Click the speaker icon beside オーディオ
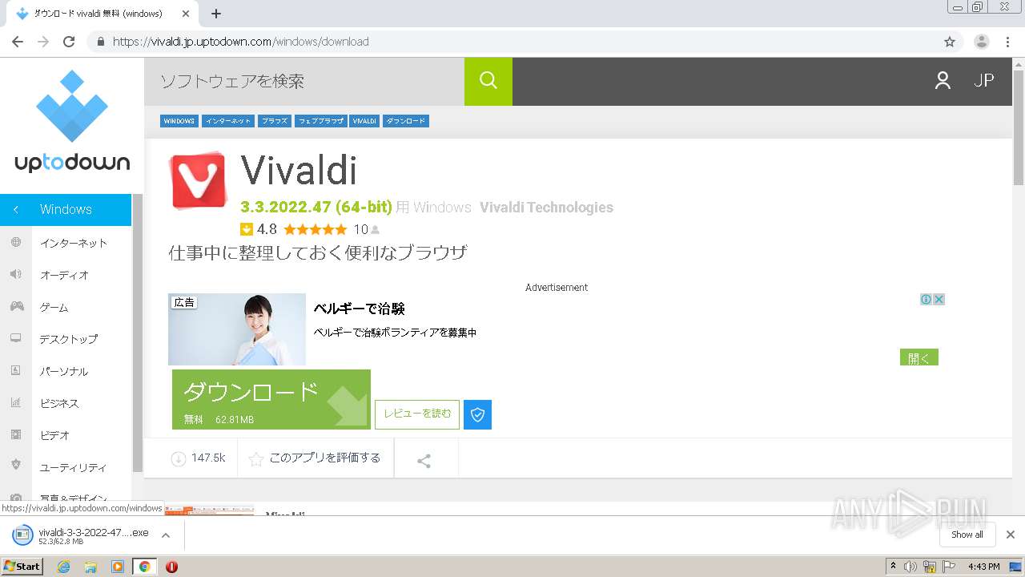 (16, 274)
